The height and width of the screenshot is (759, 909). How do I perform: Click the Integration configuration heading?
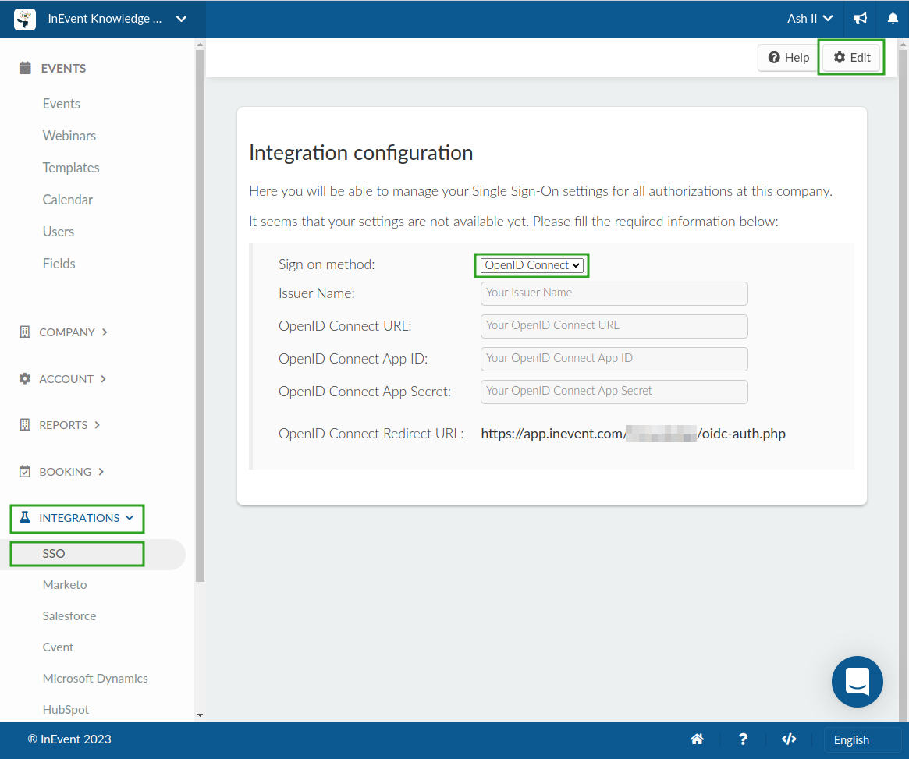click(x=360, y=153)
